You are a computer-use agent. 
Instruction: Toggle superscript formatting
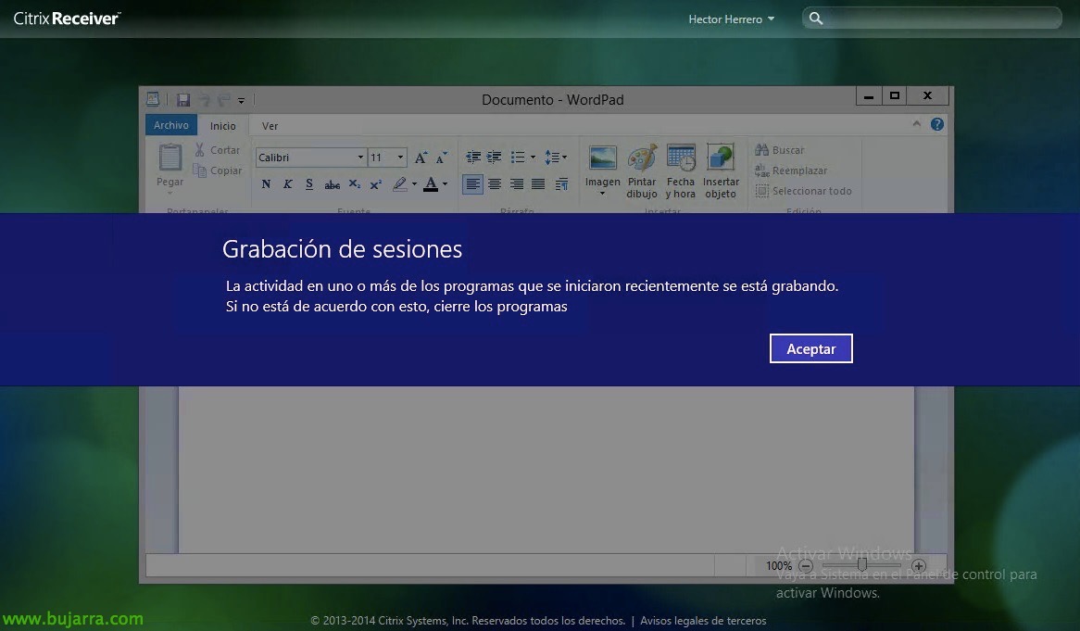(x=375, y=184)
